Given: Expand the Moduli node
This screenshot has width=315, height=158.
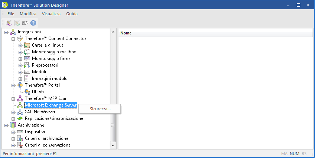Looking at the screenshot, I should 20,72.
